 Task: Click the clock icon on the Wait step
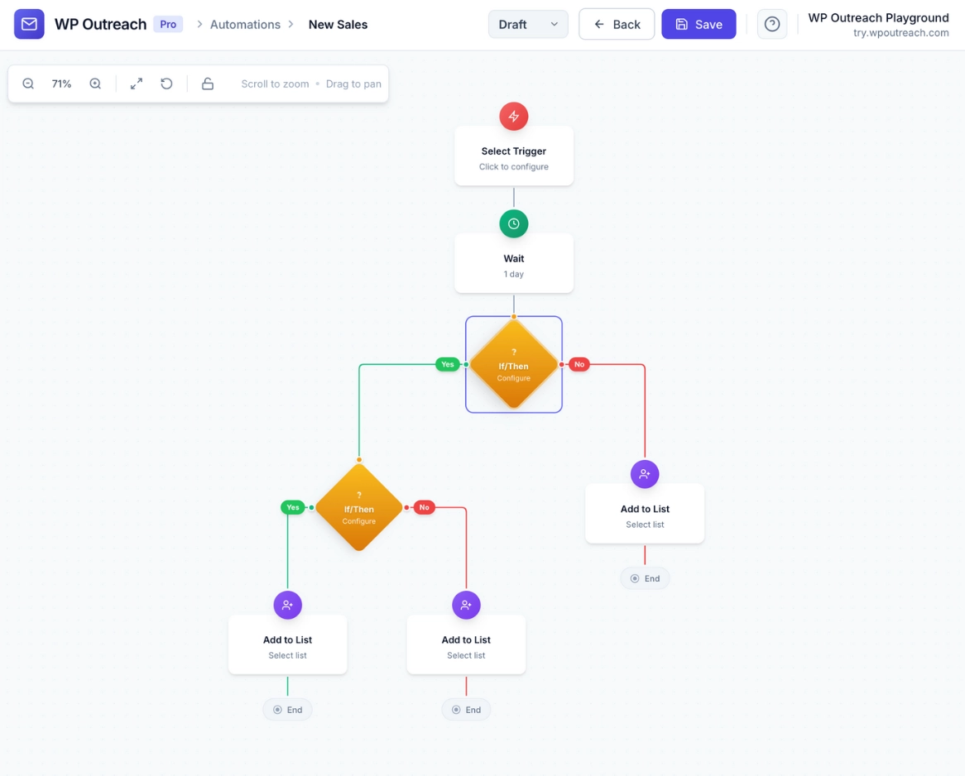coord(513,223)
